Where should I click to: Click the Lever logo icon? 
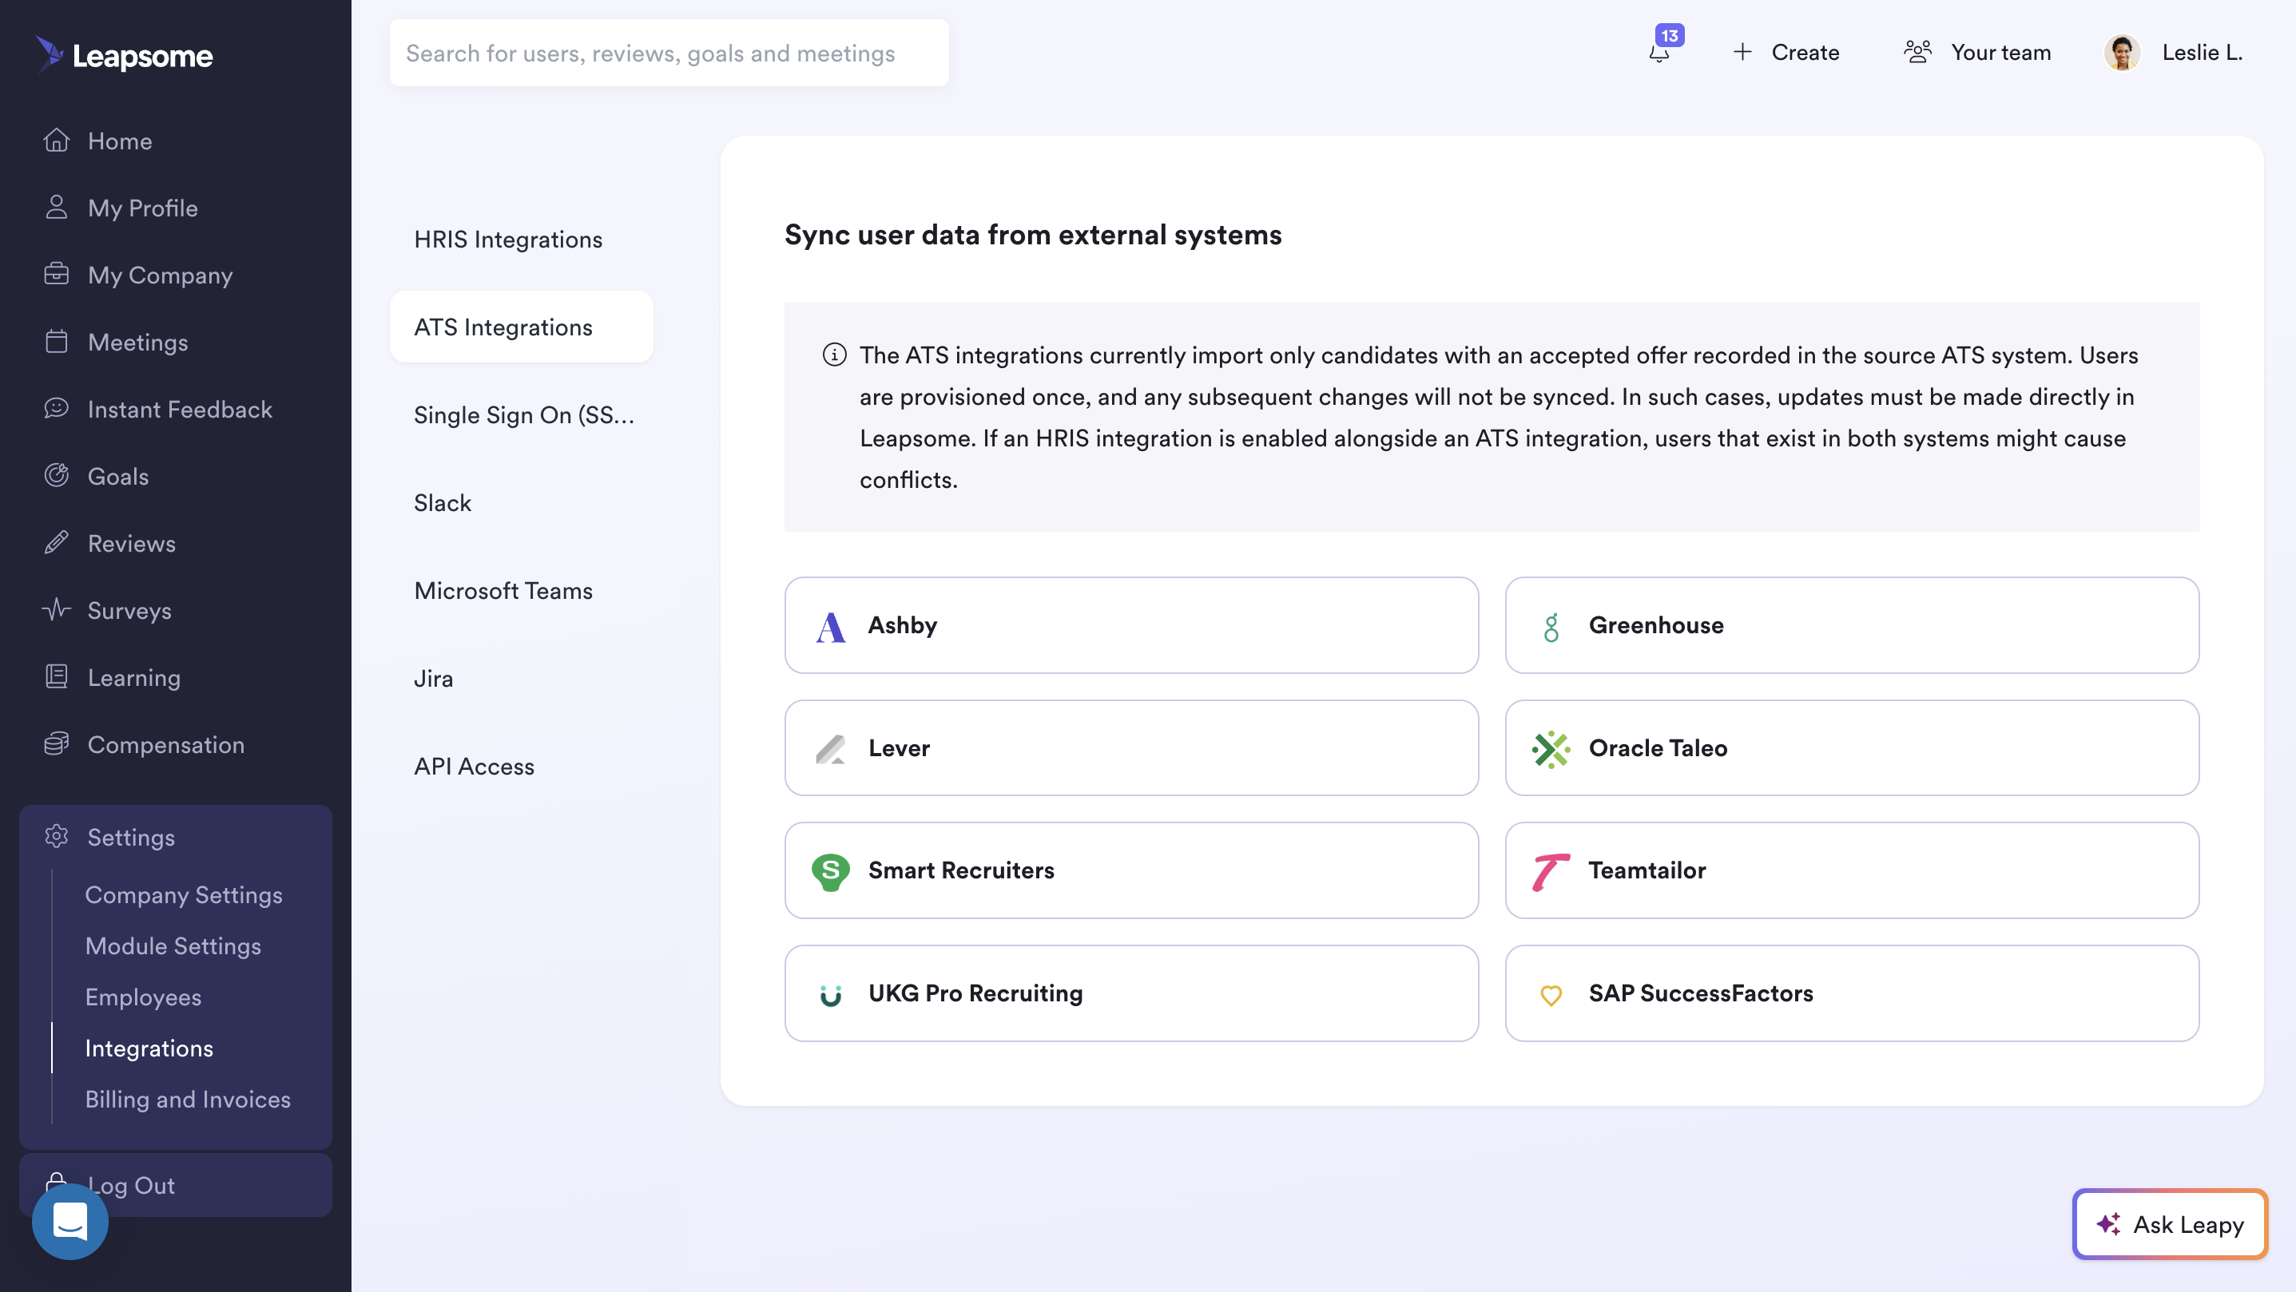831,748
